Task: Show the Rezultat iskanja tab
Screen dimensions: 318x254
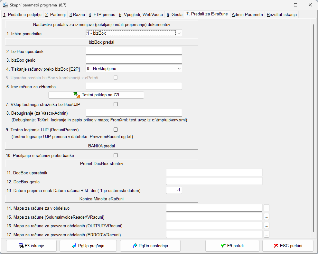Action: coord(282,14)
